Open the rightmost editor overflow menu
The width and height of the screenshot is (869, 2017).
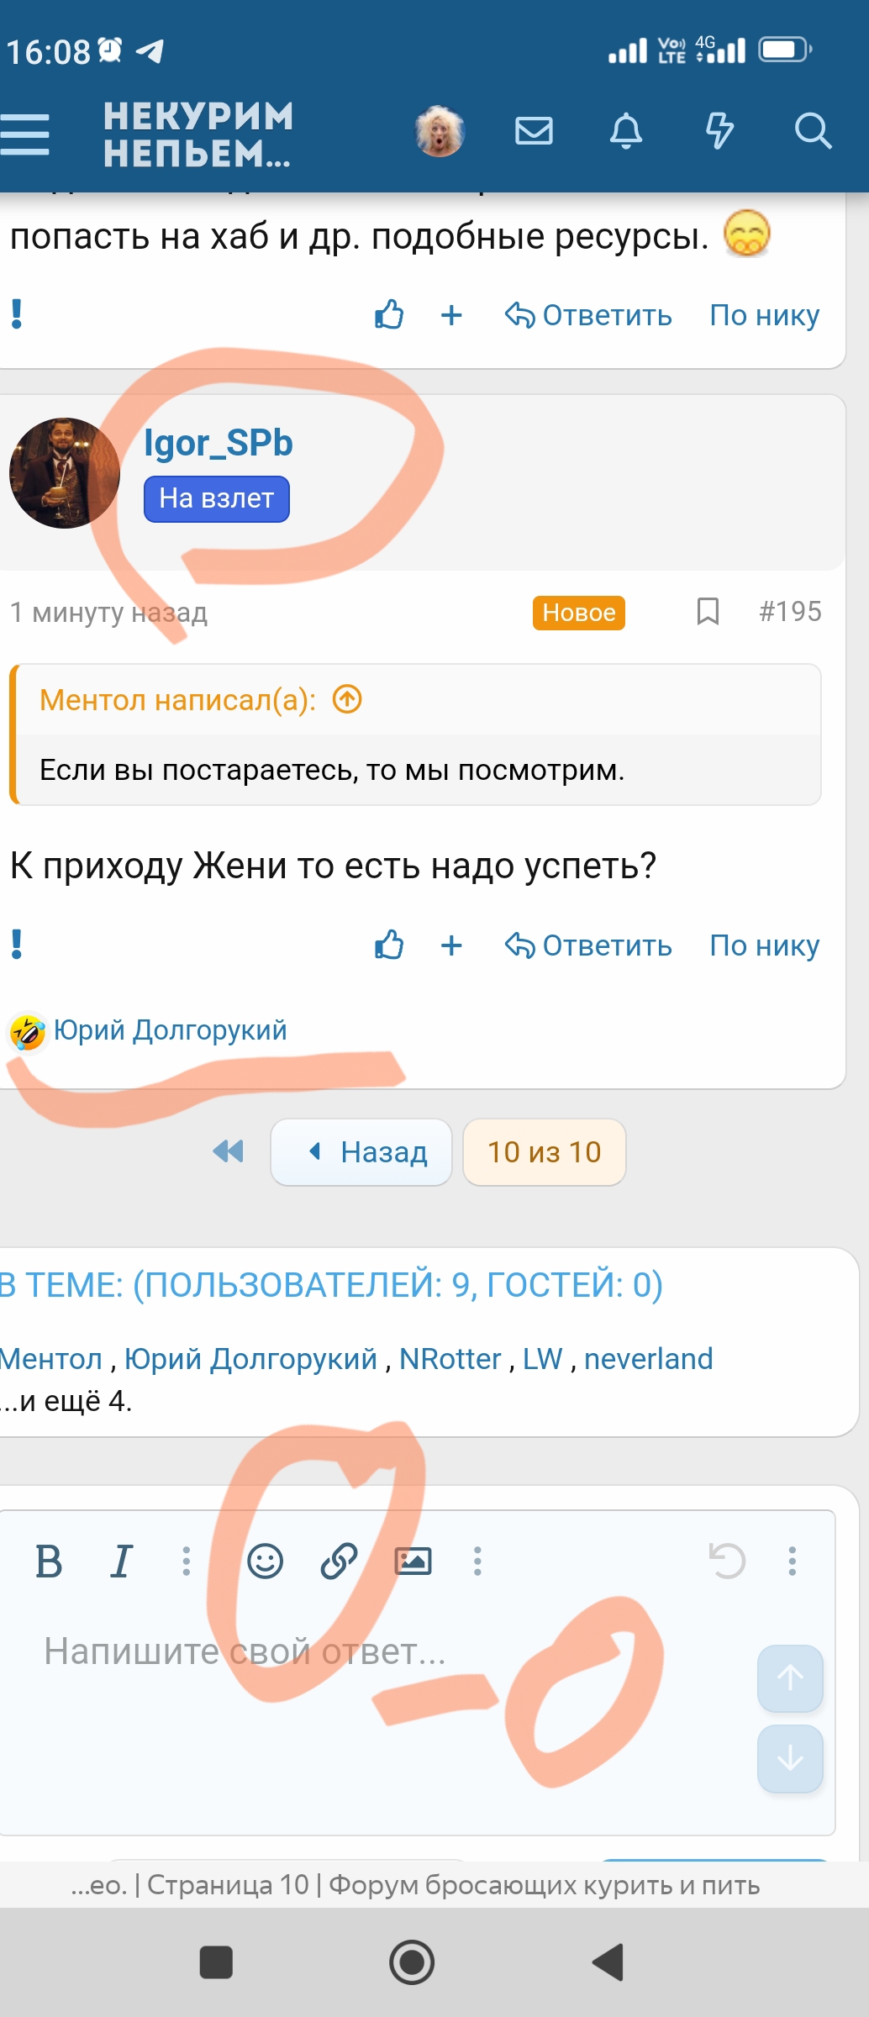792,1561
